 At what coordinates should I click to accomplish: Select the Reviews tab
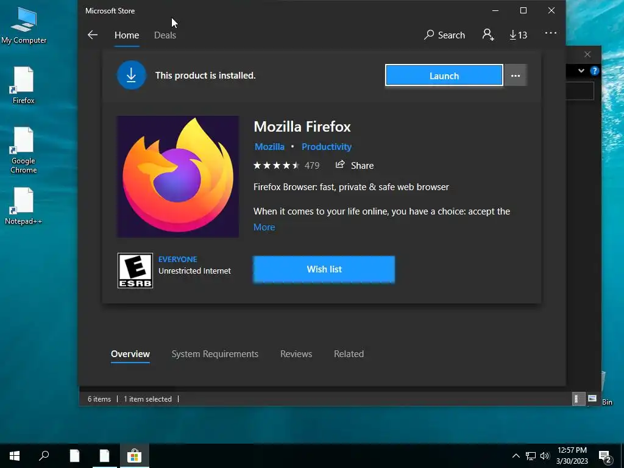tap(296, 354)
